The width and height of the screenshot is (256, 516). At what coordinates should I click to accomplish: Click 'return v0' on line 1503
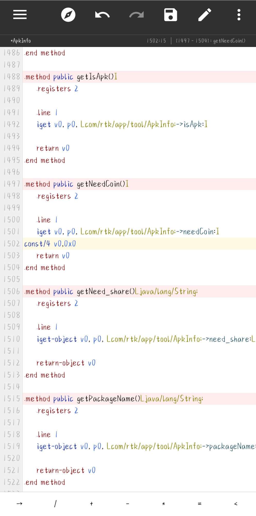tap(53, 256)
